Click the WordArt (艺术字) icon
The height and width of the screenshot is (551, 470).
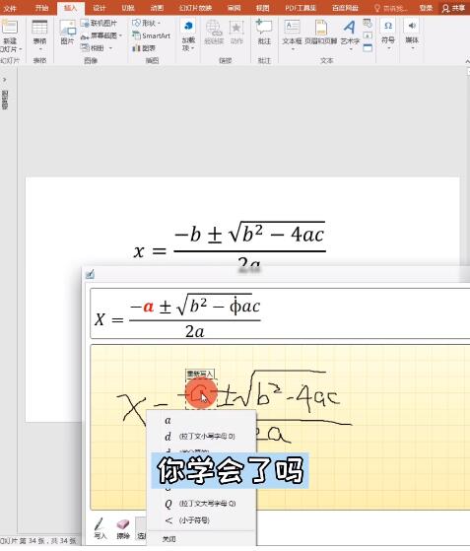pos(350,27)
